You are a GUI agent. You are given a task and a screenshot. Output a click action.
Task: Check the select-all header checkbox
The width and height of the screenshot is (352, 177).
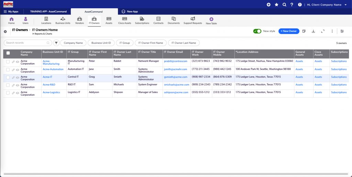point(8,53)
